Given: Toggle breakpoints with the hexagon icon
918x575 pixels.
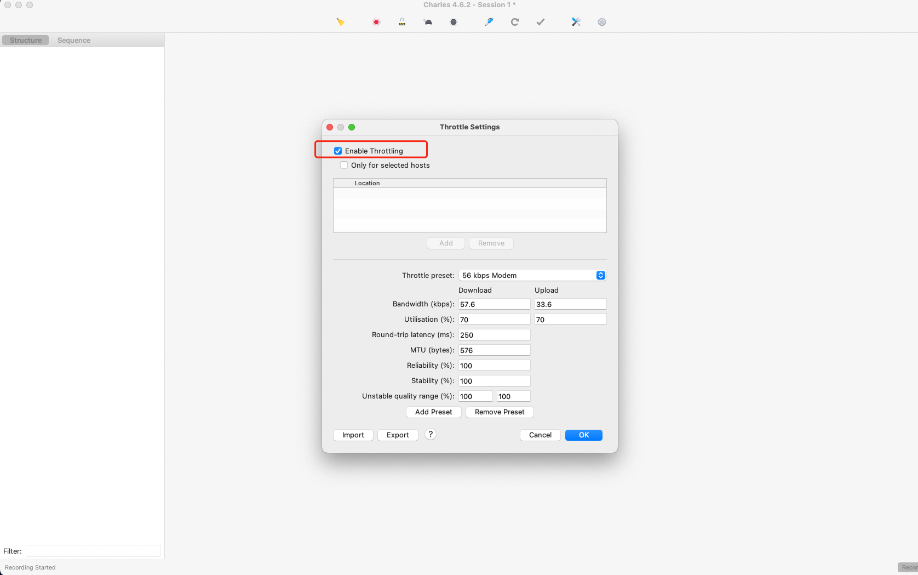Looking at the screenshot, I should [x=454, y=22].
